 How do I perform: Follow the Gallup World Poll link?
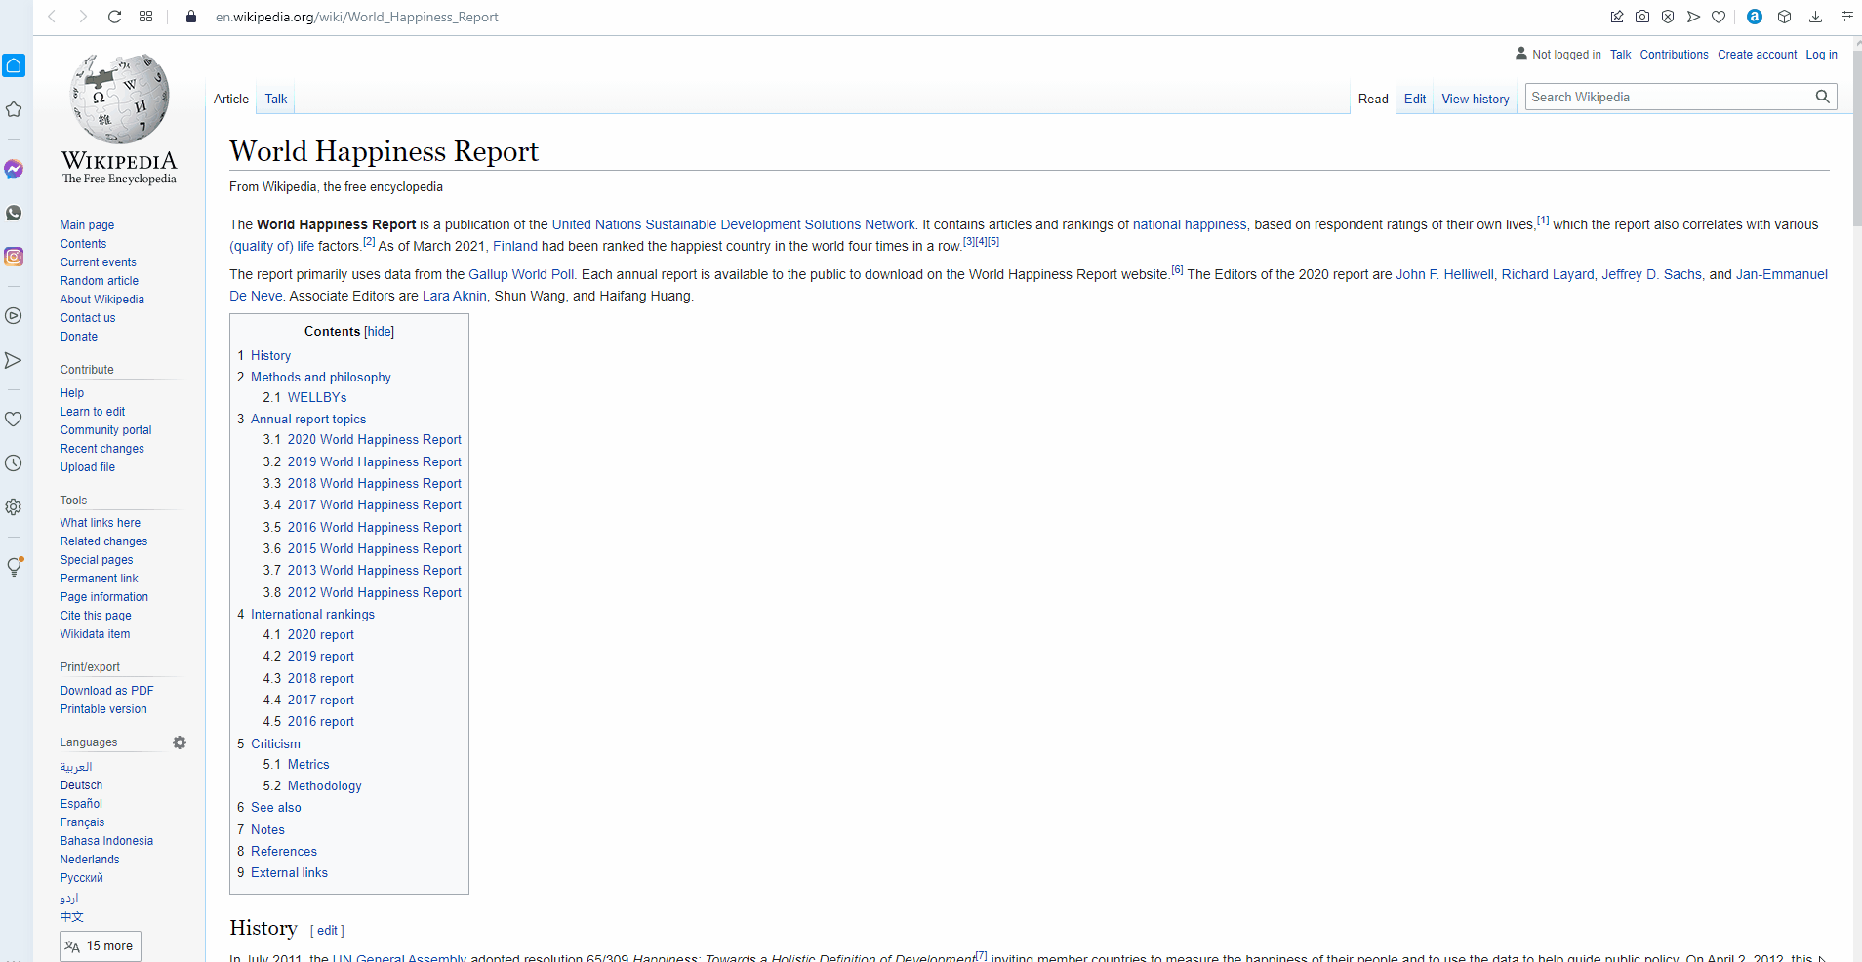(x=521, y=274)
